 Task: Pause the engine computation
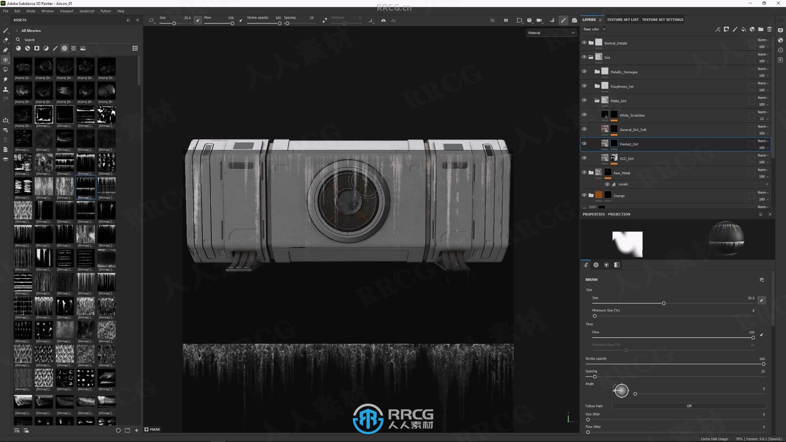[506, 20]
